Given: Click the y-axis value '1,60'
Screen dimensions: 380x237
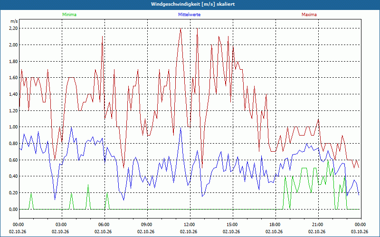Looking at the screenshot, I should (x=13, y=78).
